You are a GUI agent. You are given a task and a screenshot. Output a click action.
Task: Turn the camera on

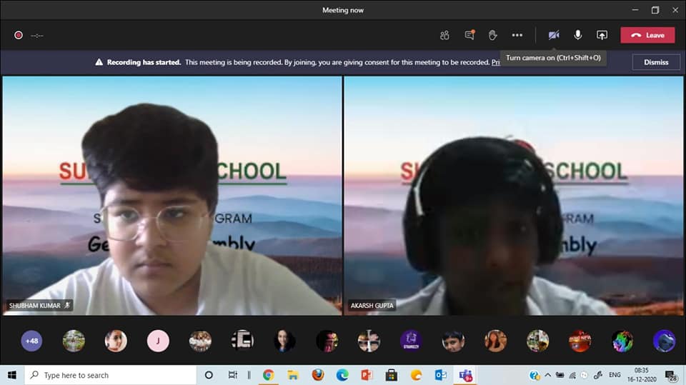pos(554,35)
